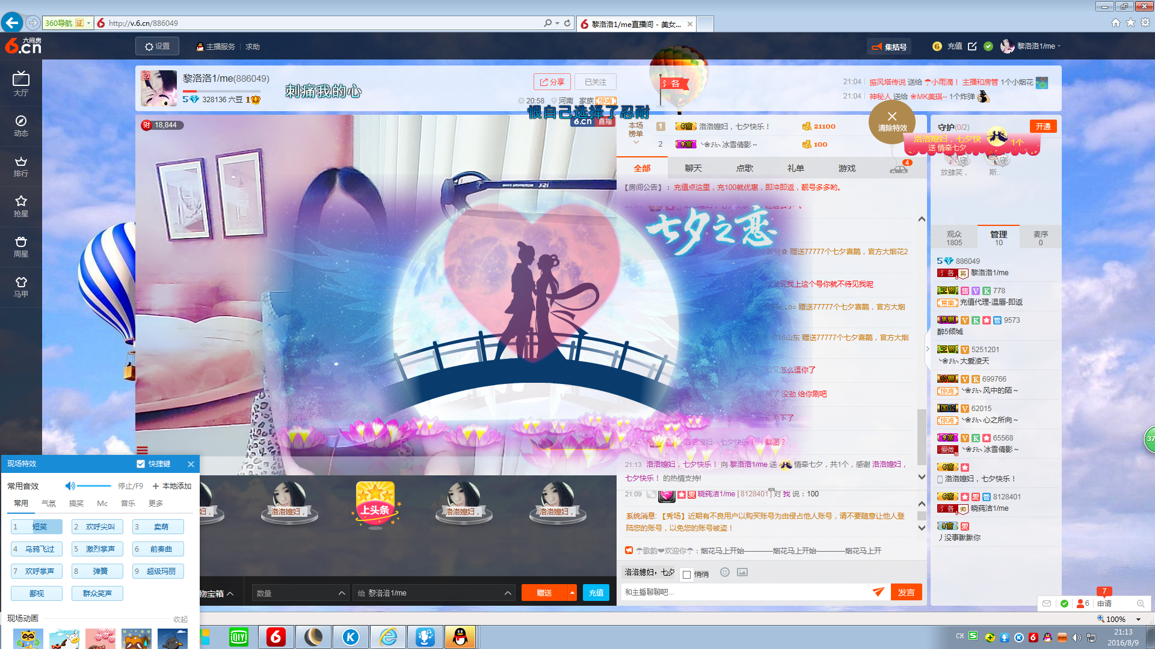Click the green check status icon in header
The width and height of the screenshot is (1155, 649).
click(x=988, y=46)
